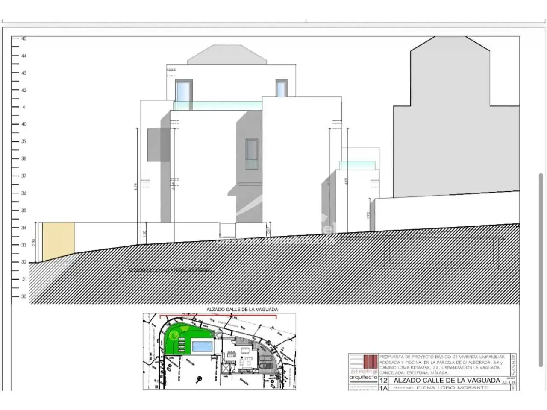This screenshot has height=410, width=547.
Task: Click elevation scale mark '44'
Action: pos(24,56)
